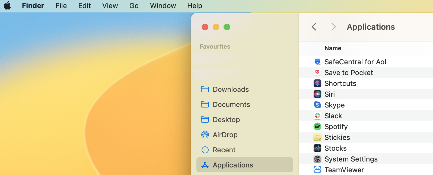This screenshot has width=433, height=175.
Task: Click the Documents folder icon in sidebar
Action: (205, 105)
